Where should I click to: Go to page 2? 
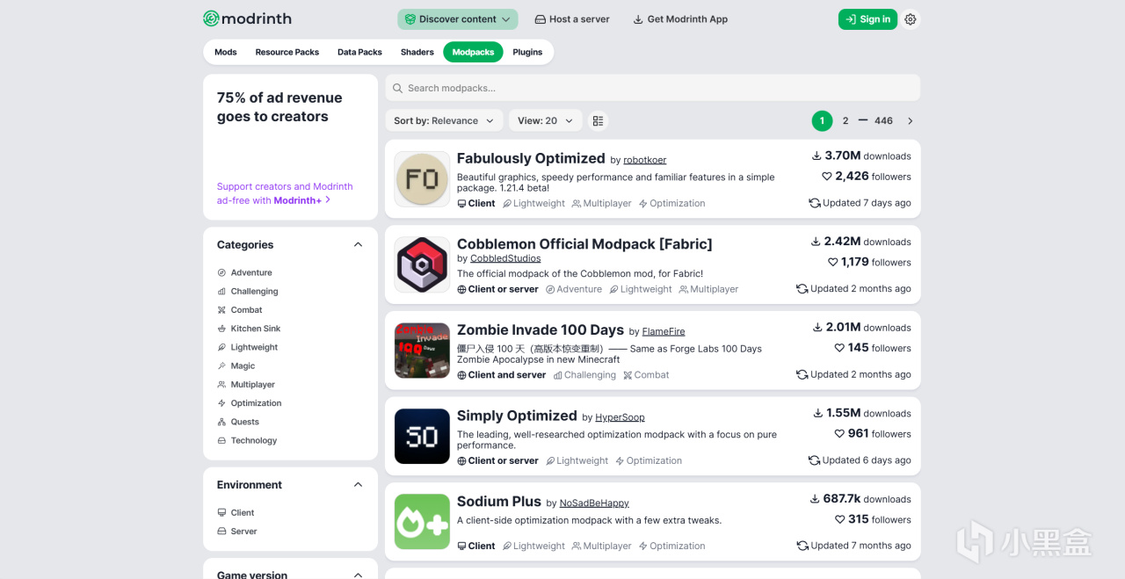[x=846, y=121]
